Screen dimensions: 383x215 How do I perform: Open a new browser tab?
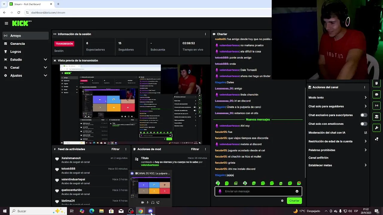(x=58, y=4)
